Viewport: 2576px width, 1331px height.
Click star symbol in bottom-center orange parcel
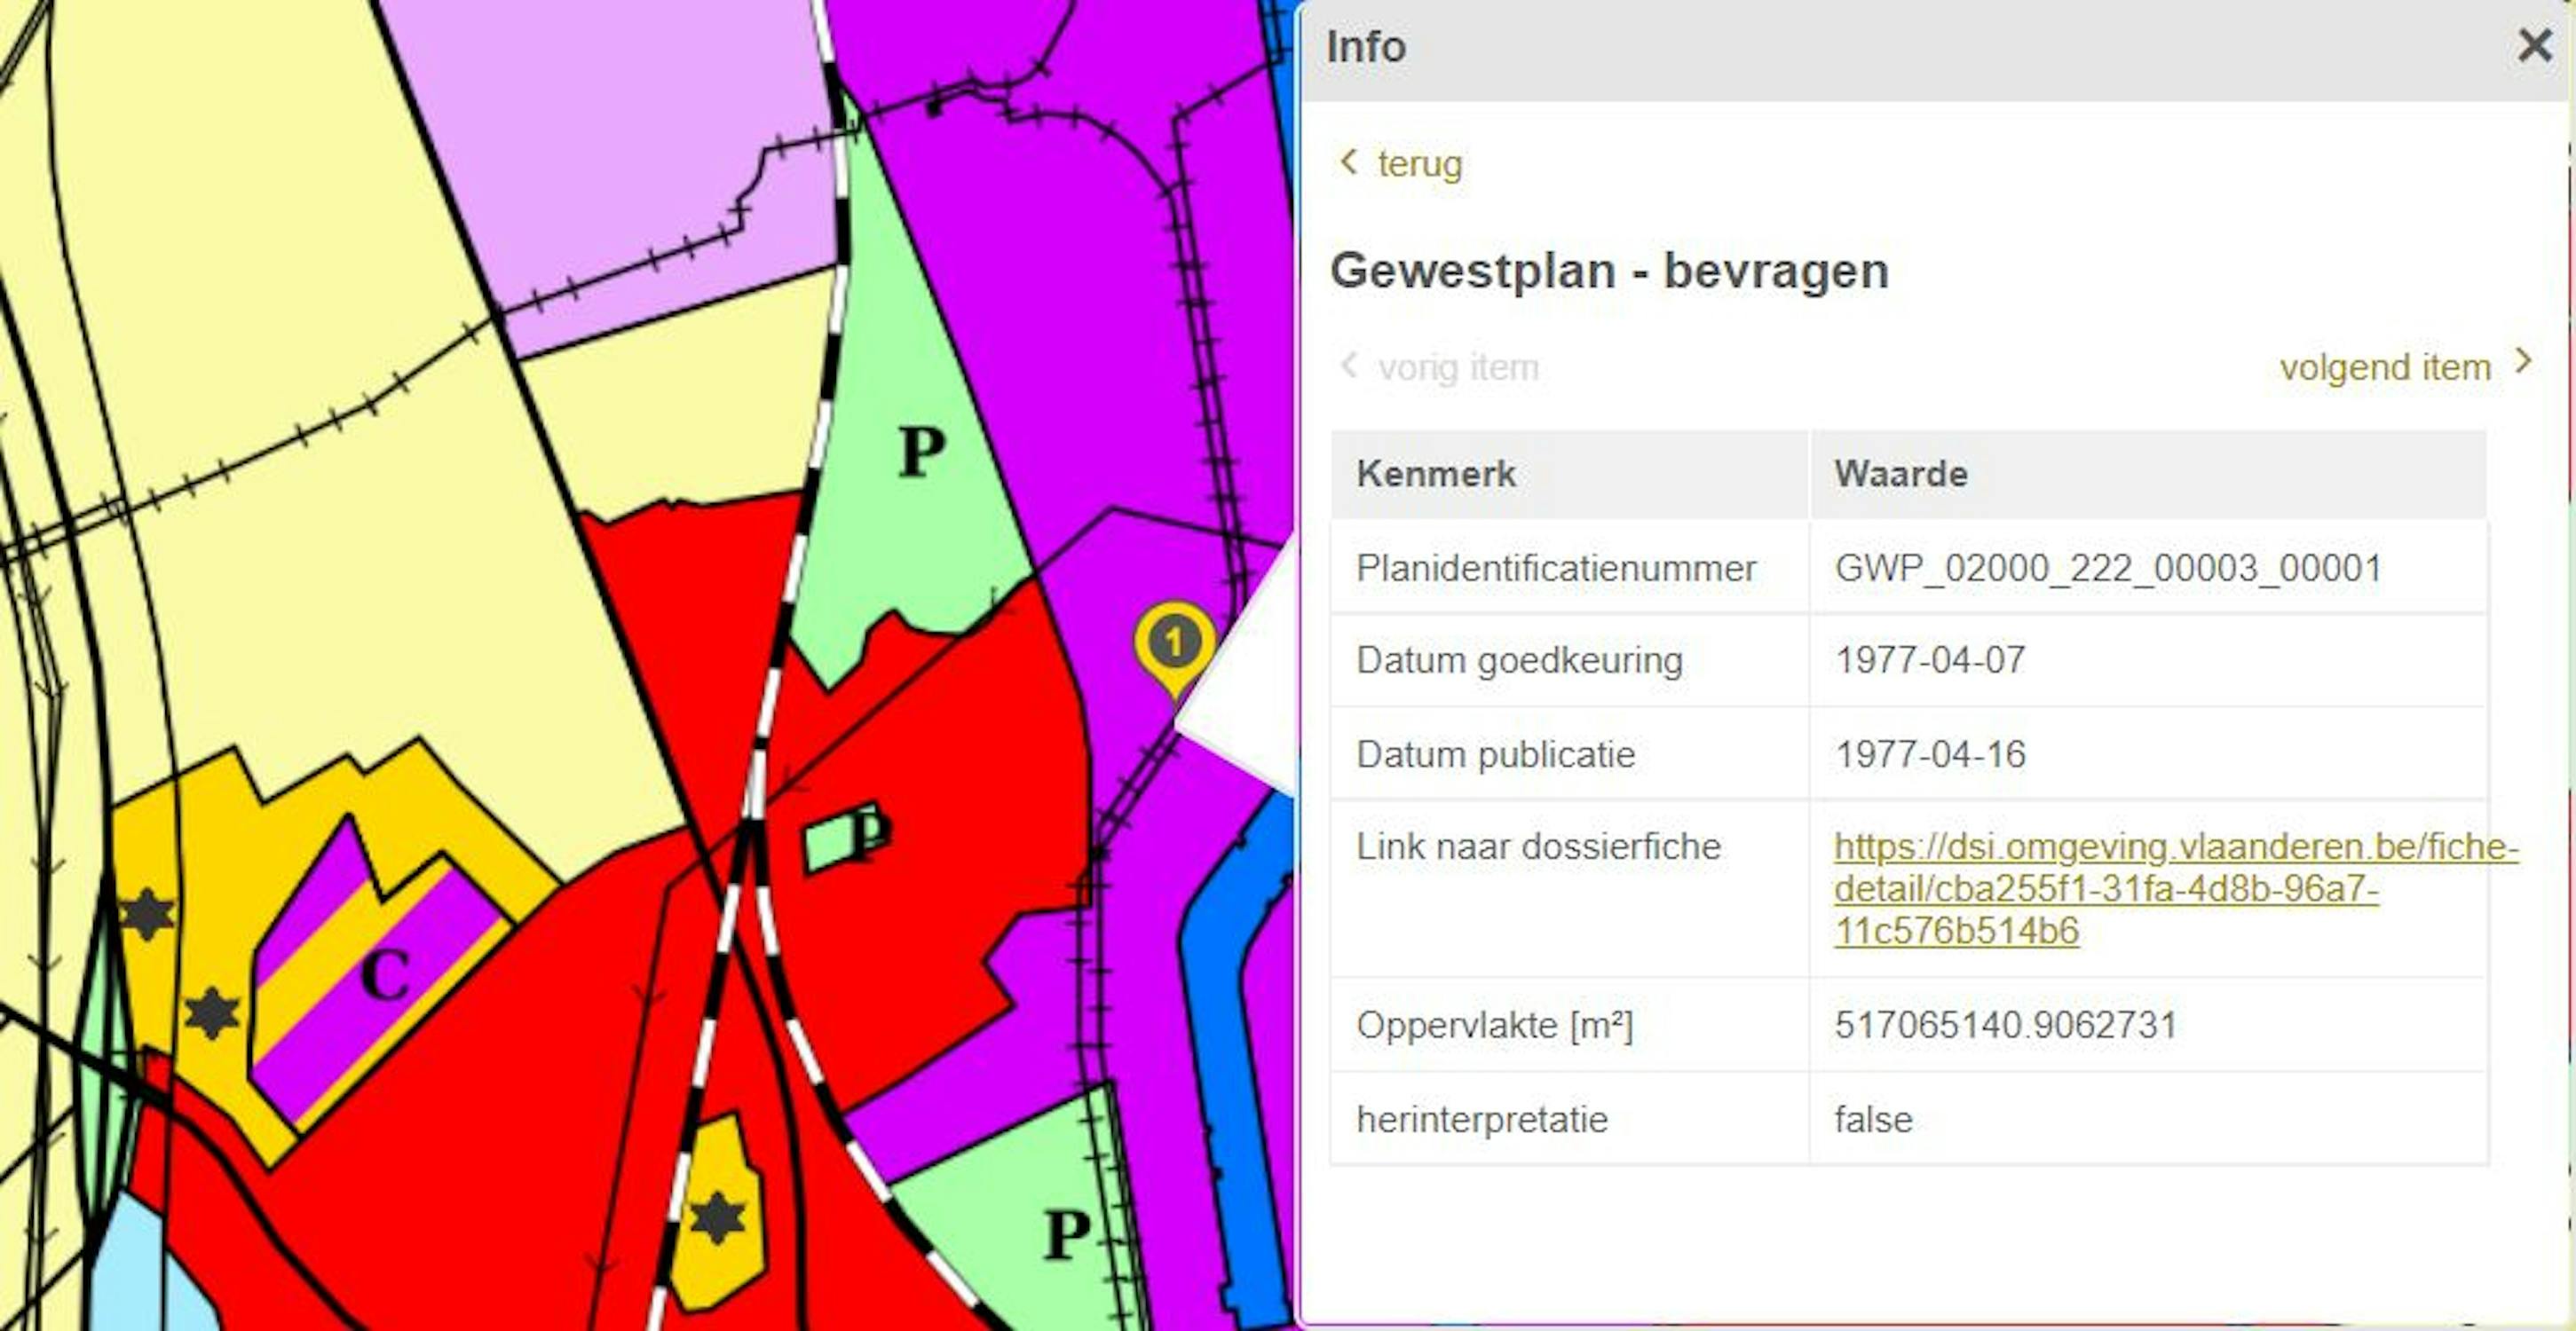[717, 1218]
